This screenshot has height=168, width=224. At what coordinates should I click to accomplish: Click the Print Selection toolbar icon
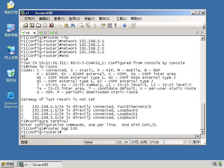[88, 25]
